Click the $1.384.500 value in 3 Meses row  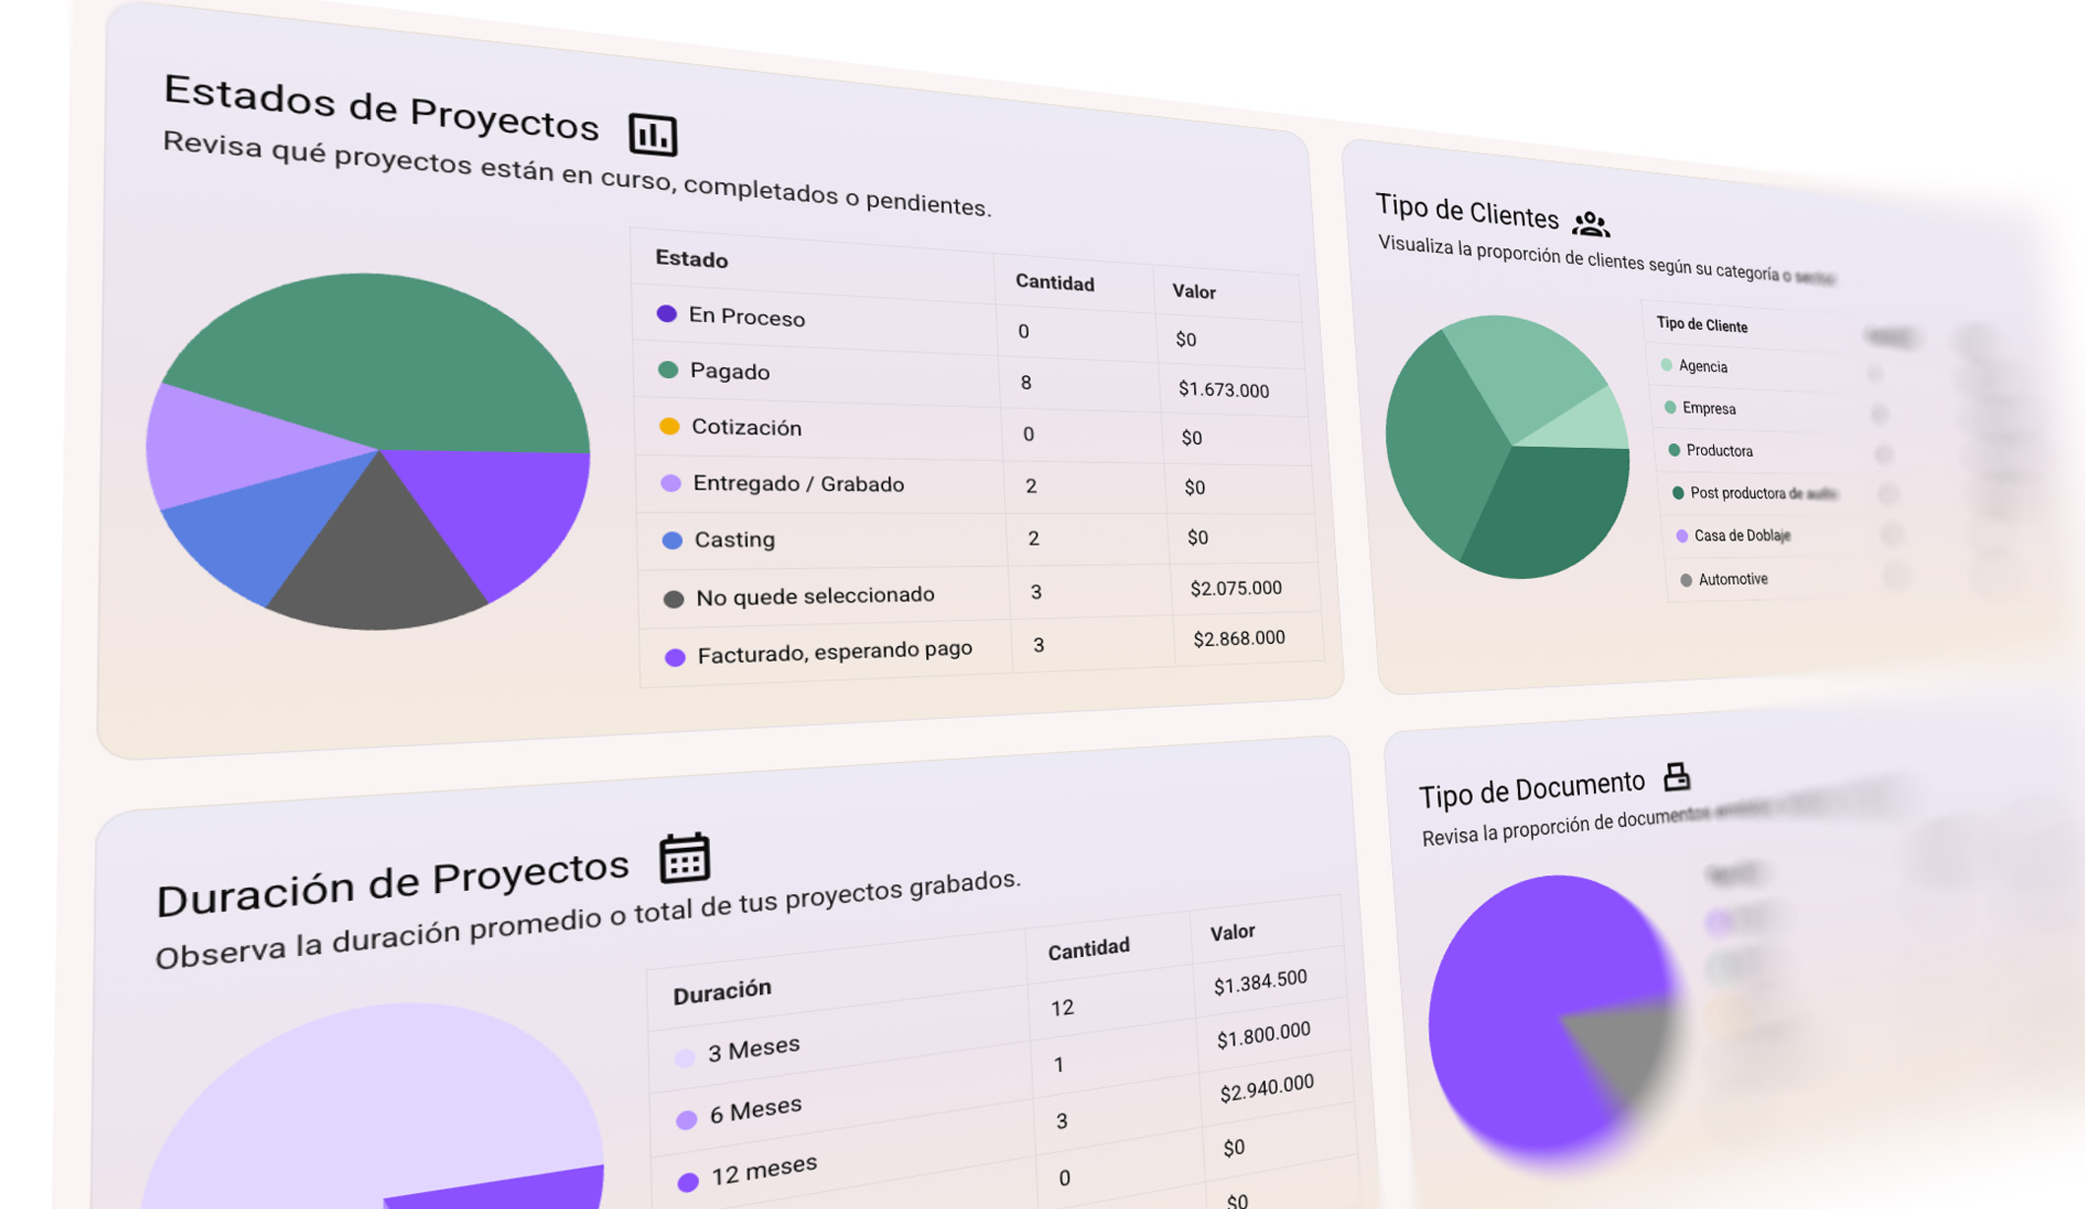tap(1260, 981)
